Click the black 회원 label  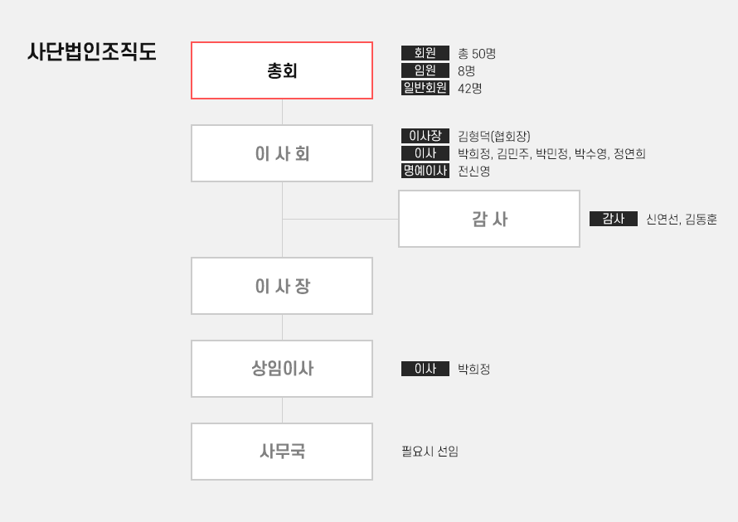(425, 53)
